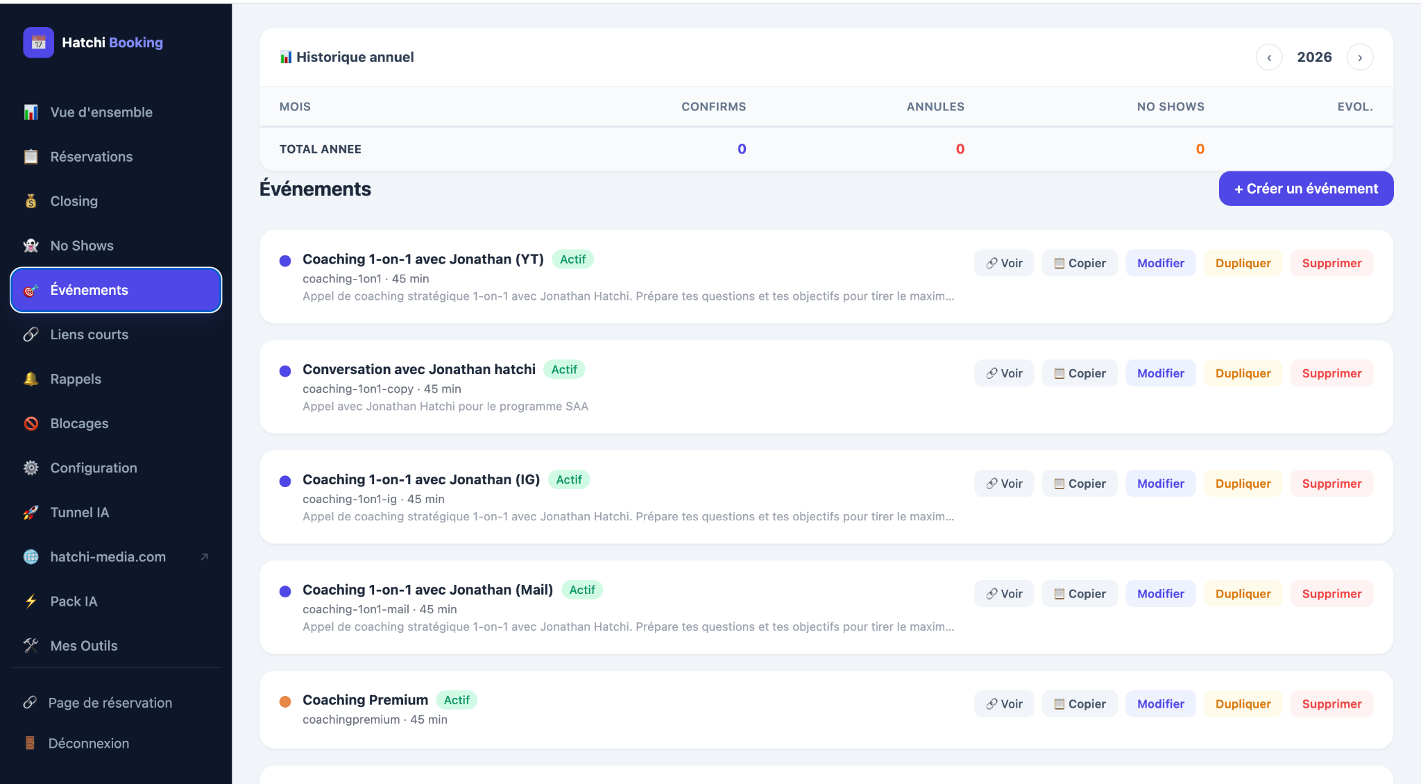This screenshot has height=784, width=1421.
Task: Log out via Déconnexion
Action: point(116,743)
